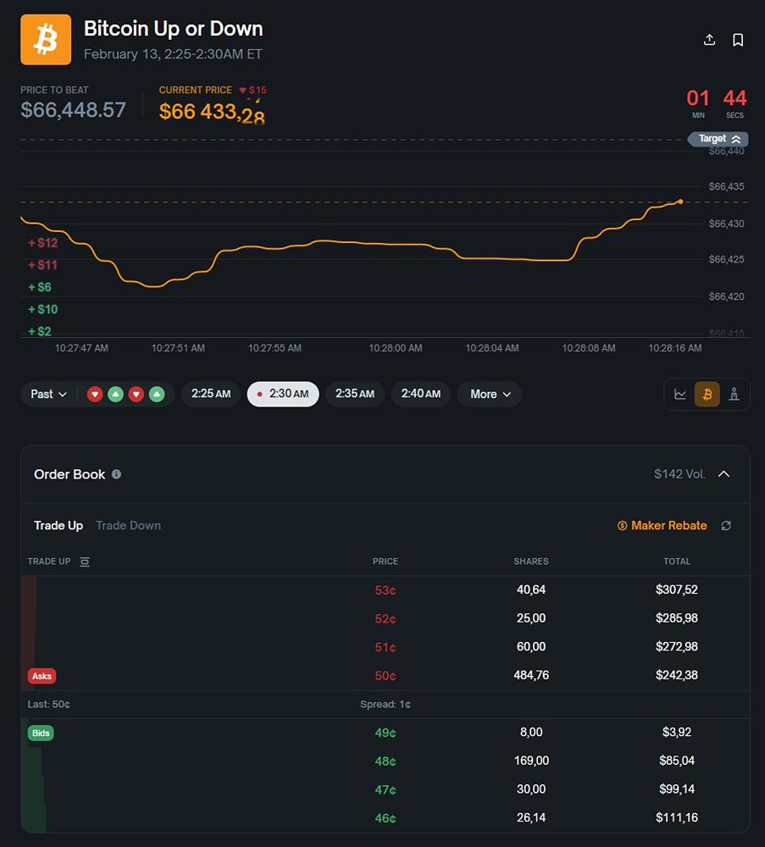Click the orange Bitcoin logo icon

tap(46, 40)
